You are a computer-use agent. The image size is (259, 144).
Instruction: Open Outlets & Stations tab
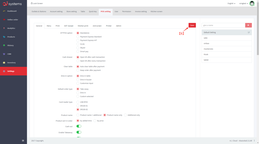[x=39, y=12]
